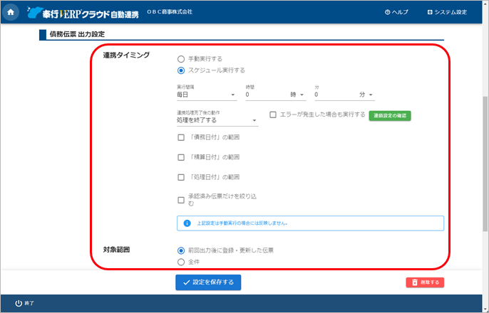Check 承認済み伝票だけを絞り込む checkbox
The image size is (489, 313).
pyautogui.click(x=181, y=200)
